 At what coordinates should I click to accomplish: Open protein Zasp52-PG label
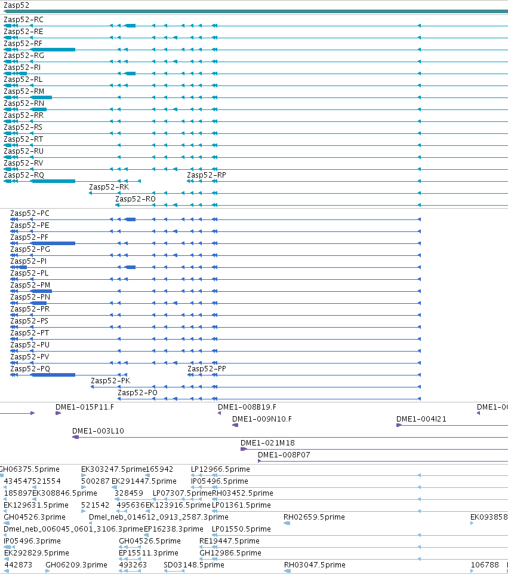point(30,249)
